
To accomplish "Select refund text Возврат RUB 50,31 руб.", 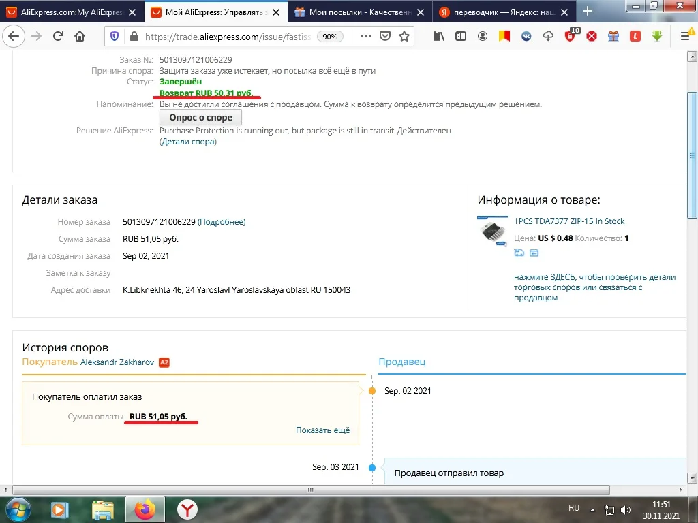I will point(206,93).
